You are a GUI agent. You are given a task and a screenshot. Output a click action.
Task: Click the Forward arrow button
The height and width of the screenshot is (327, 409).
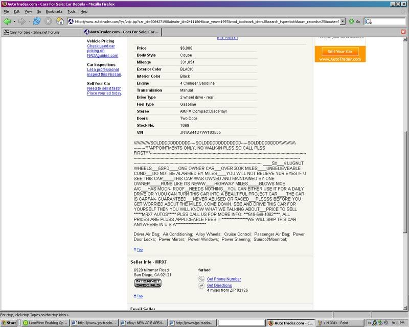(x=22, y=21)
